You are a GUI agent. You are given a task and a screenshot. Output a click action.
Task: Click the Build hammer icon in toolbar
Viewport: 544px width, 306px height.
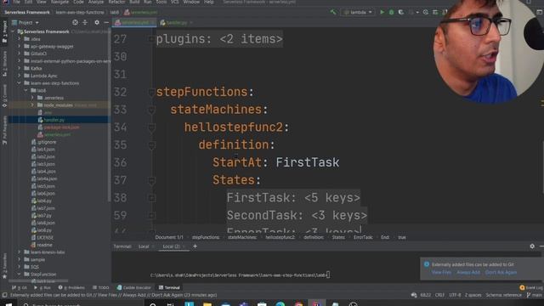(333, 12)
